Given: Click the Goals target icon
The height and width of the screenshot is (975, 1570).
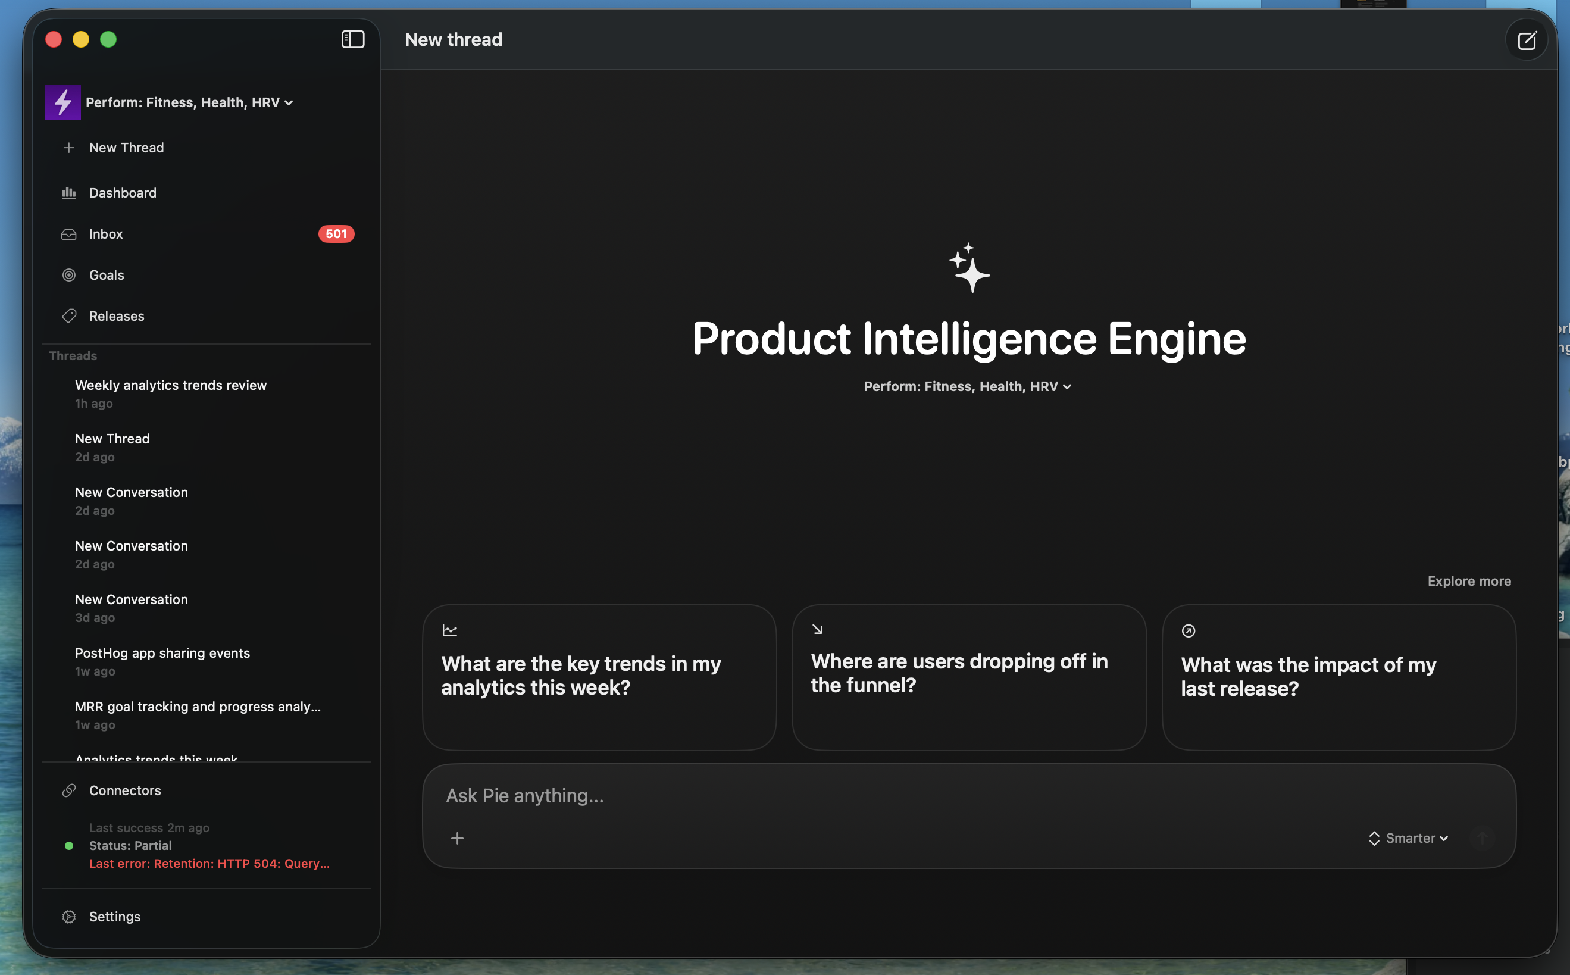Looking at the screenshot, I should pos(69,276).
